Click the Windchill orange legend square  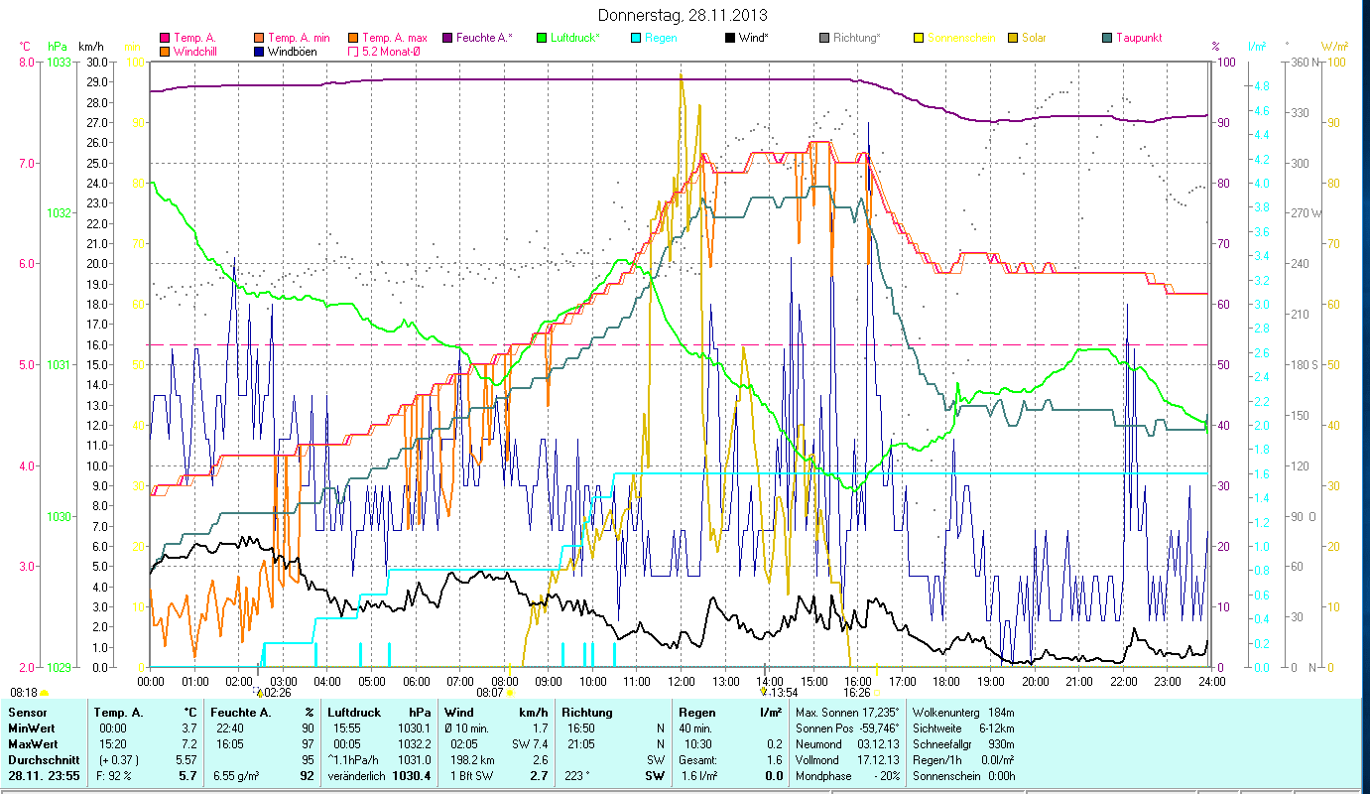(164, 52)
